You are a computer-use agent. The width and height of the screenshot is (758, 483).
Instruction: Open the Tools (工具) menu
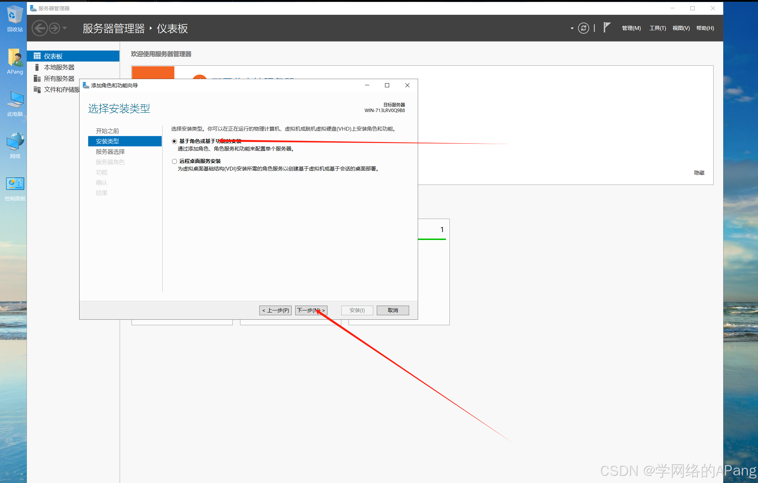pyautogui.click(x=657, y=28)
